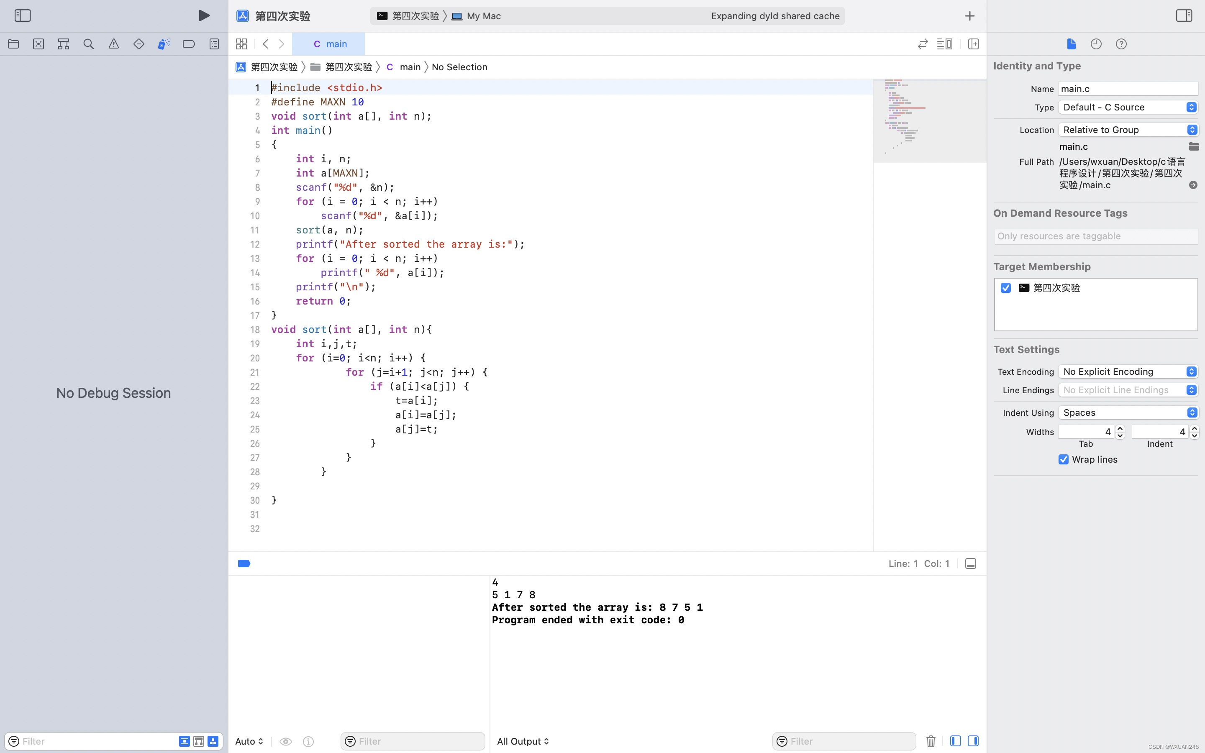Clear console with the trash icon
Screen dimensions: 1205x753
931,741
